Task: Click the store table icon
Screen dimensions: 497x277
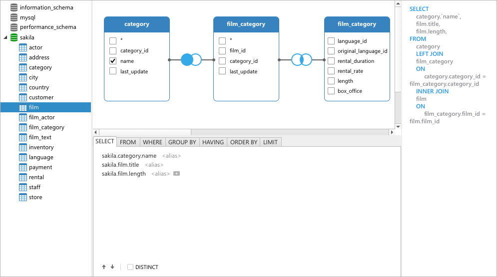Action: coord(23,197)
